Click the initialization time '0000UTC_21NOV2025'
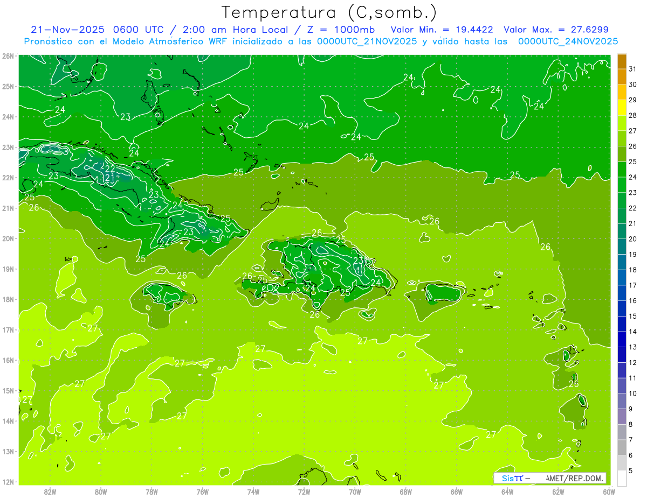Screen dimensions: 647x499 click(367, 41)
